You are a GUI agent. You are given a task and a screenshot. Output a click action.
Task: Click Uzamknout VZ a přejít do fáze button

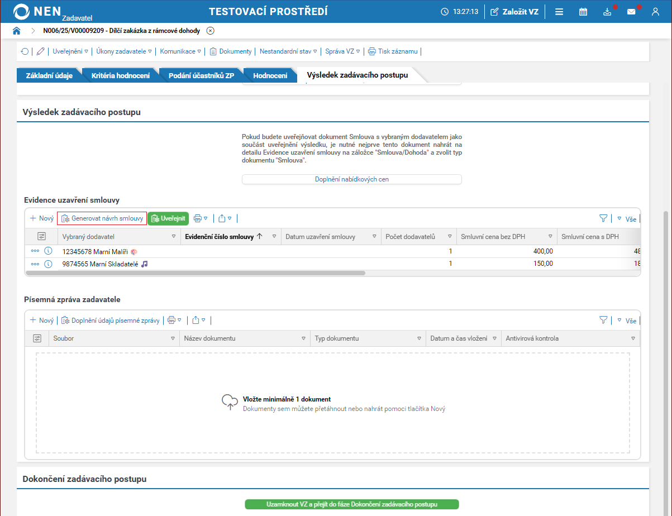[x=352, y=504]
